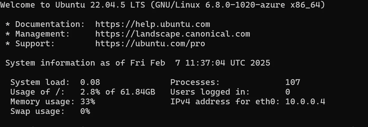368x127 pixels.
Task: Click the Management label
Action: (x=42, y=34)
